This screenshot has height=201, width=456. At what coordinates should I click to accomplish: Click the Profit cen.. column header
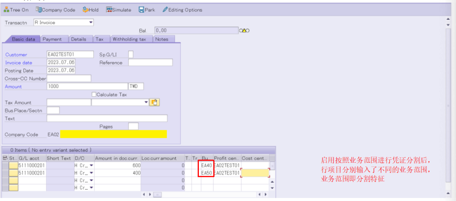tap(227, 158)
